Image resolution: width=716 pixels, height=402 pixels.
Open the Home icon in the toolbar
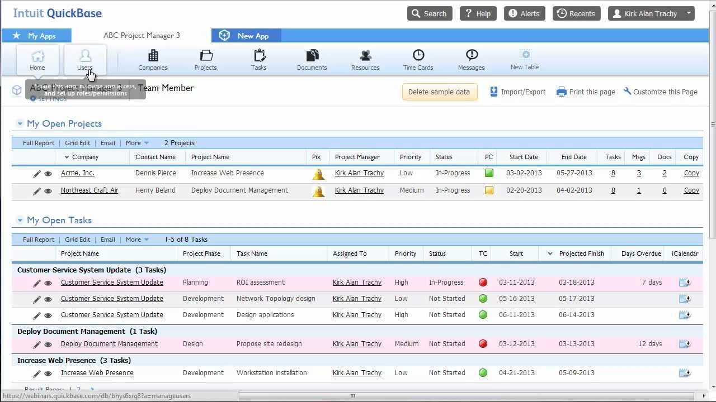click(x=37, y=60)
